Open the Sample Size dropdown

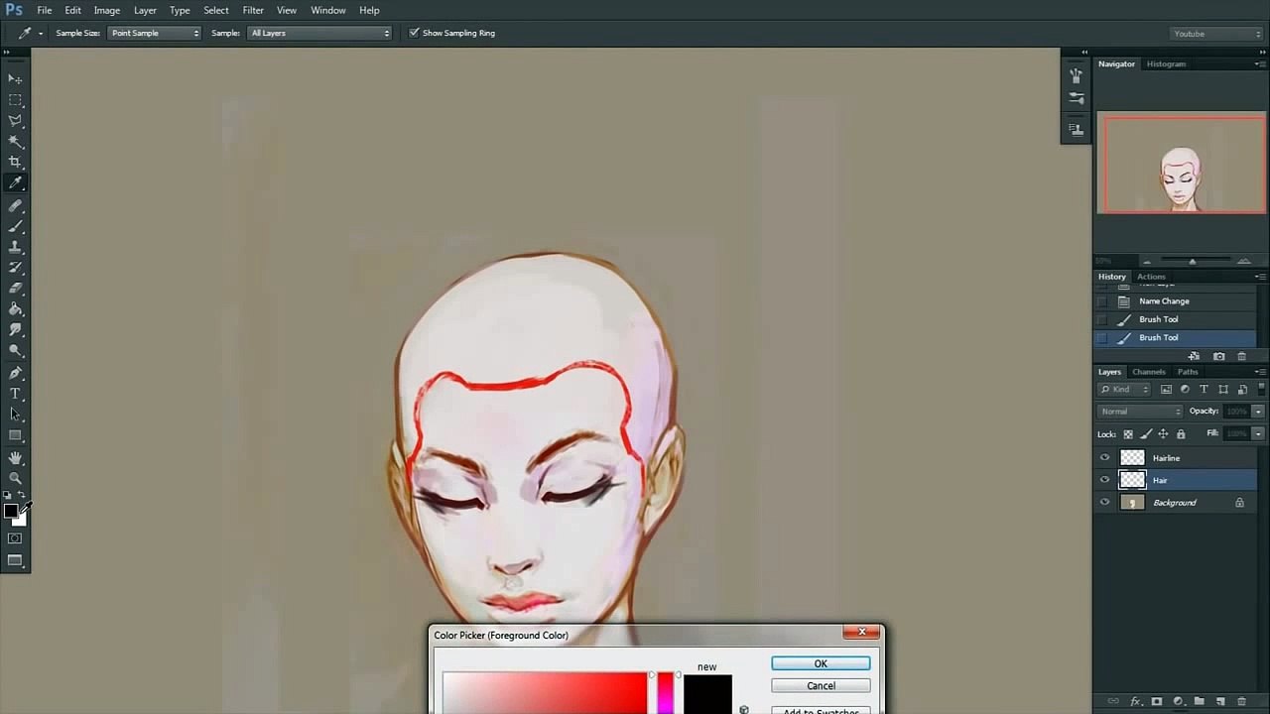coord(154,33)
